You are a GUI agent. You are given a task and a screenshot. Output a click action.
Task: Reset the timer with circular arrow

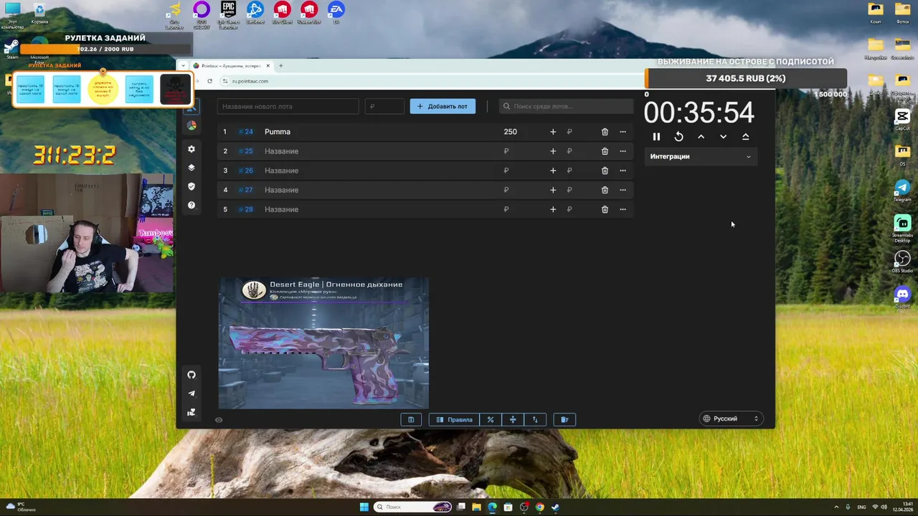coord(678,137)
